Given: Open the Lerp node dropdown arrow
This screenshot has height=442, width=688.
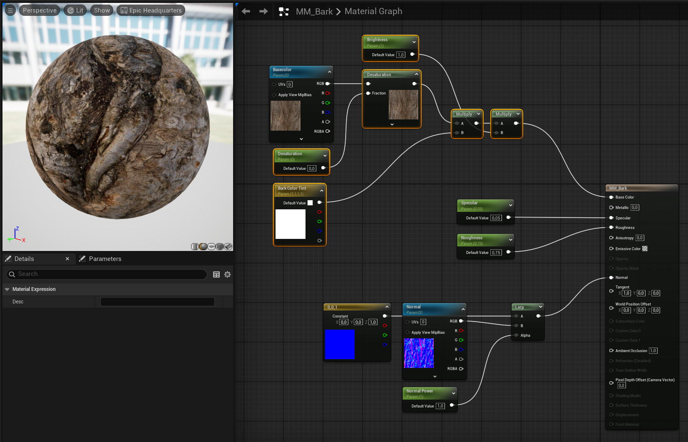Looking at the screenshot, I should (x=540, y=307).
